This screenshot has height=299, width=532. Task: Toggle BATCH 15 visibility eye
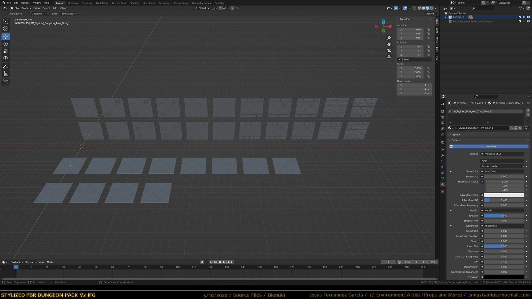(524, 17)
